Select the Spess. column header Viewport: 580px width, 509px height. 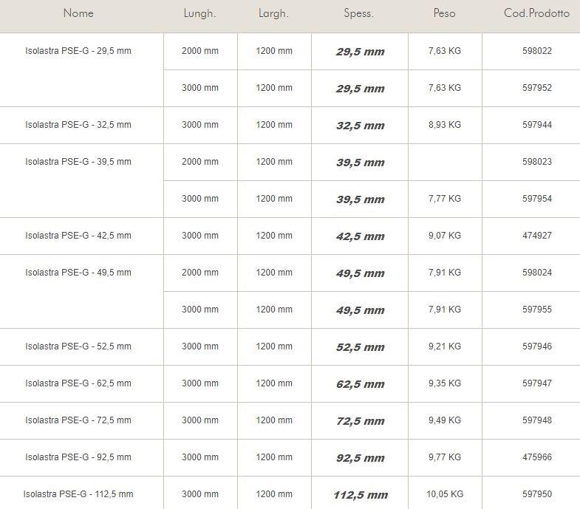pos(359,13)
